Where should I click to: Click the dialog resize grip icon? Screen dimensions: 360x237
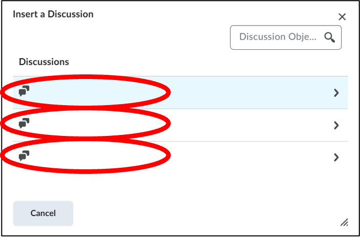pyautogui.click(x=344, y=222)
